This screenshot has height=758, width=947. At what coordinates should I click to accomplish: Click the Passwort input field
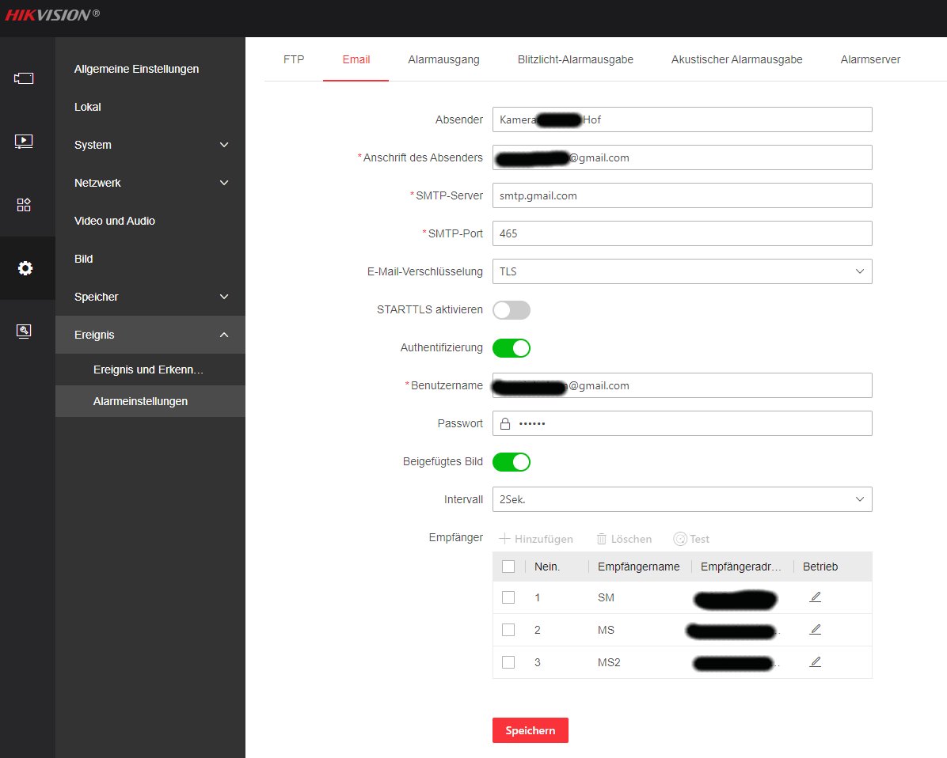683,423
